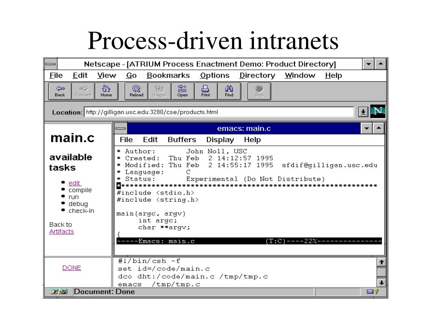The image size is (427, 320).
Task: Click the #!/bin/csh -f script line
Action: [x=149, y=261]
